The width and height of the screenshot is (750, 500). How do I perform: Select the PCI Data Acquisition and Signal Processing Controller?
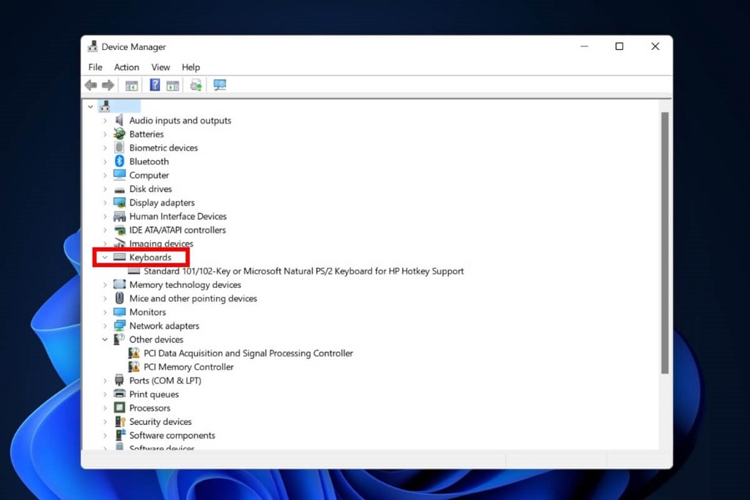pos(248,353)
